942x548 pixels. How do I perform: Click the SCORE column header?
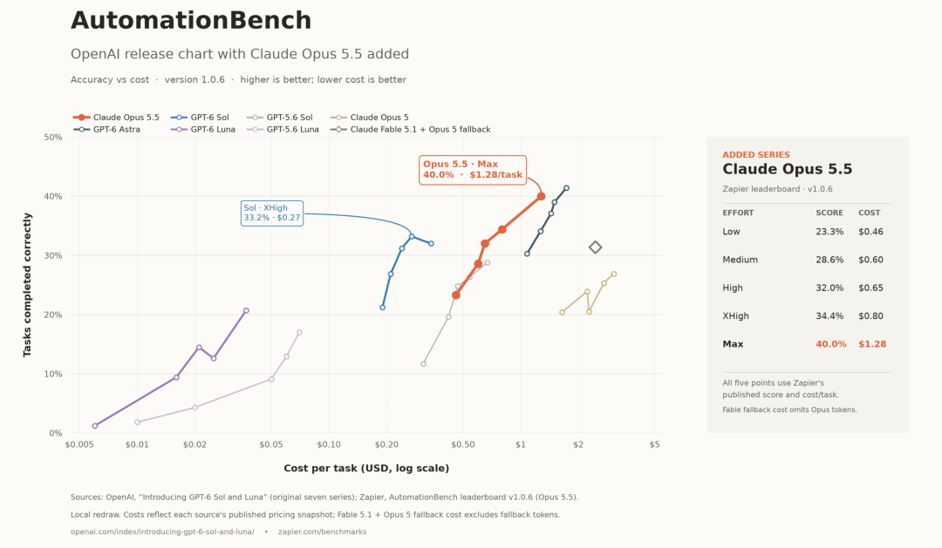coord(829,213)
